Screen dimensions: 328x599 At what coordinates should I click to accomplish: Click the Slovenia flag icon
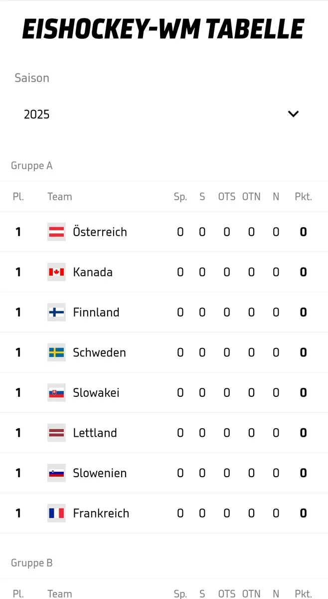click(56, 473)
